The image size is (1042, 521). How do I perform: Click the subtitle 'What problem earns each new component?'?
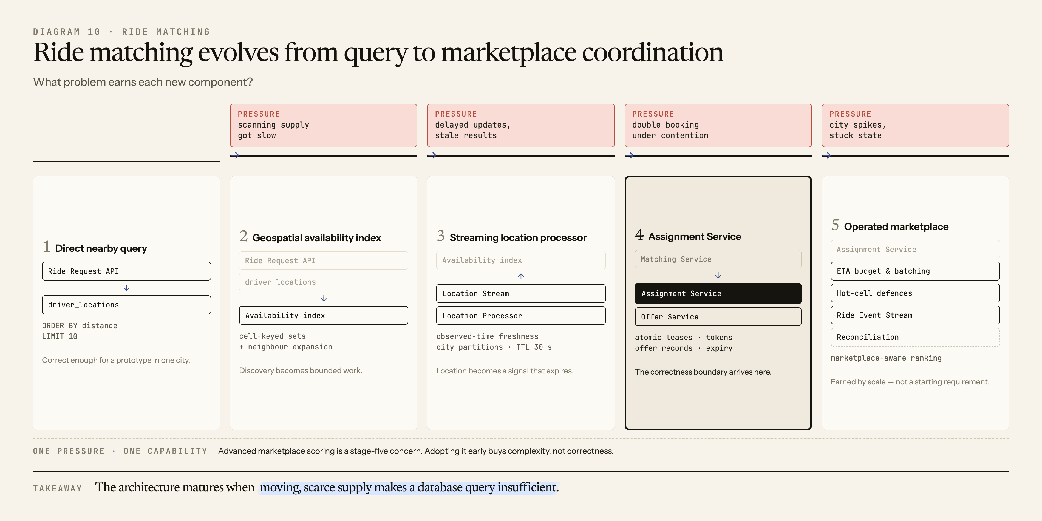[x=143, y=82]
